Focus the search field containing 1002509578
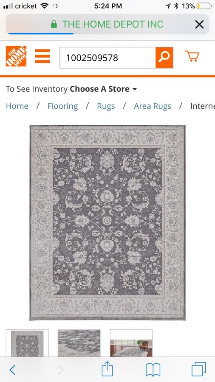Screen dimensions: 215x382 coord(108,58)
